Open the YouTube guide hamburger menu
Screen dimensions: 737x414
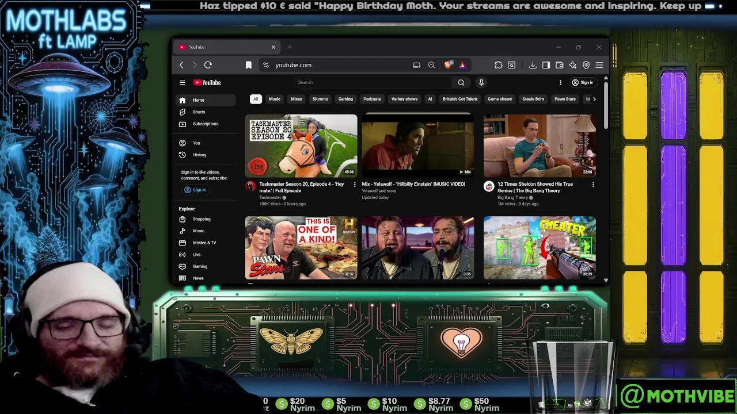coord(182,82)
